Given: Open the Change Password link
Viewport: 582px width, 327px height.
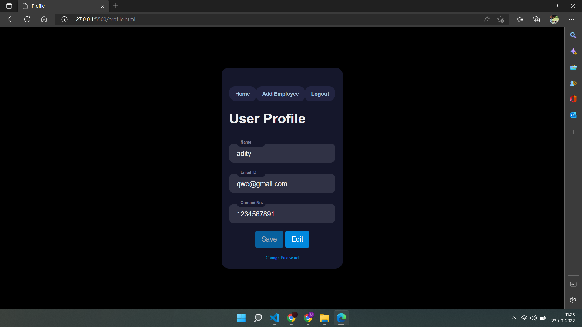Looking at the screenshot, I should tap(282, 258).
